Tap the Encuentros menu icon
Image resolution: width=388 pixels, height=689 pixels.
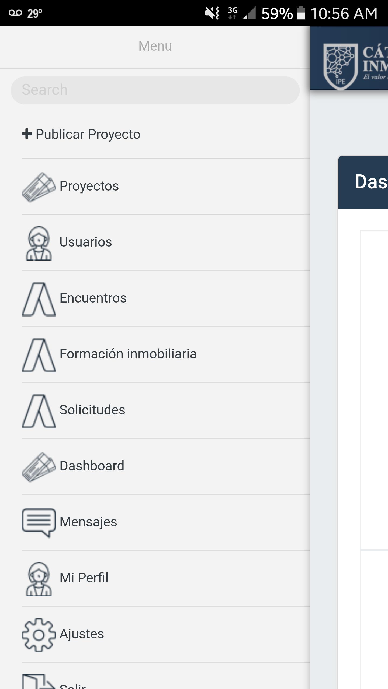pyautogui.click(x=39, y=299)
